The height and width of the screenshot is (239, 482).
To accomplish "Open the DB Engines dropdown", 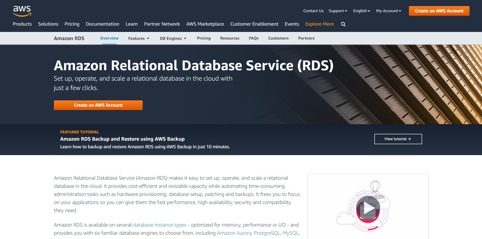I will pyautogui.click(x=173, y=38).
